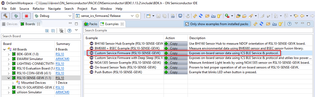This screenshot has height=97, width=315.
Task: Click Examples panel open folder icon
Action: [268, 24]
